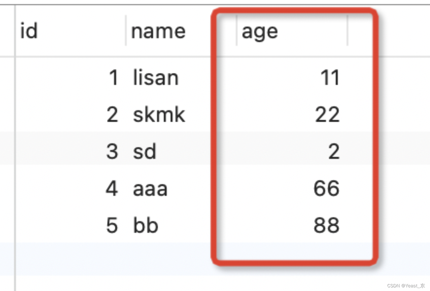This screenshot has width=430, height=291.
Task: Select the age cell with value 88
Action: [326, 226]
